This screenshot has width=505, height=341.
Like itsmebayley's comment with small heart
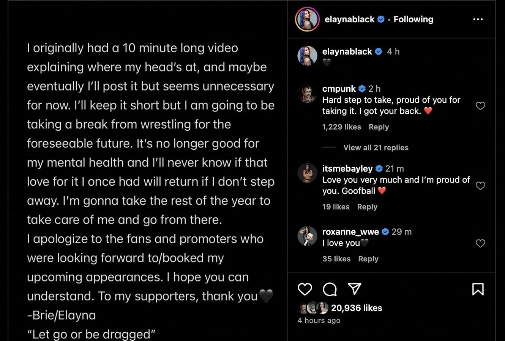480,186
